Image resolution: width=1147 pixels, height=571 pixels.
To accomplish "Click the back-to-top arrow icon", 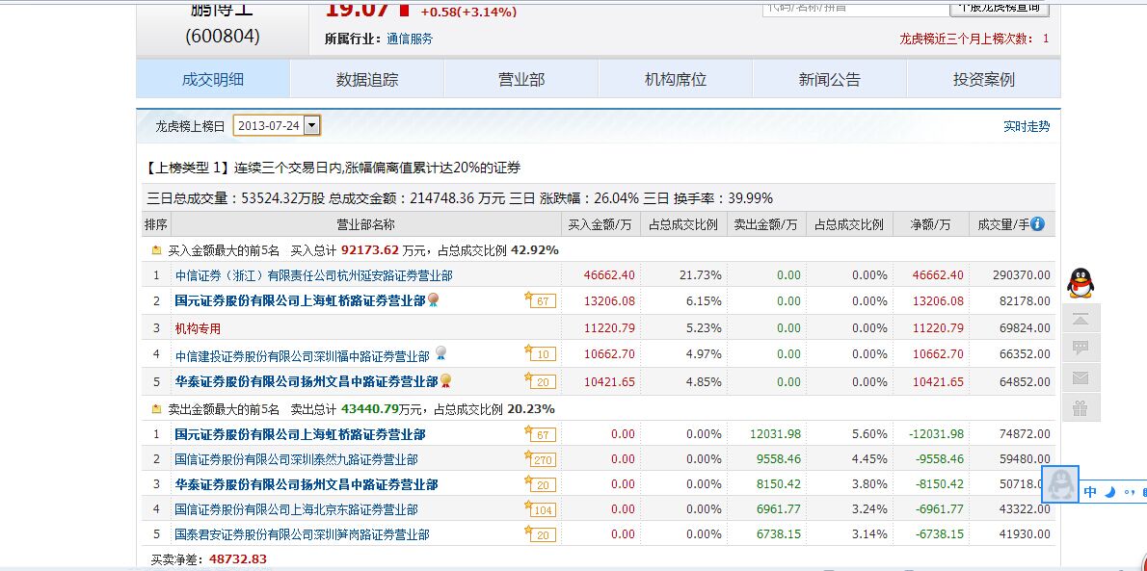I will tap(1080, 319).
